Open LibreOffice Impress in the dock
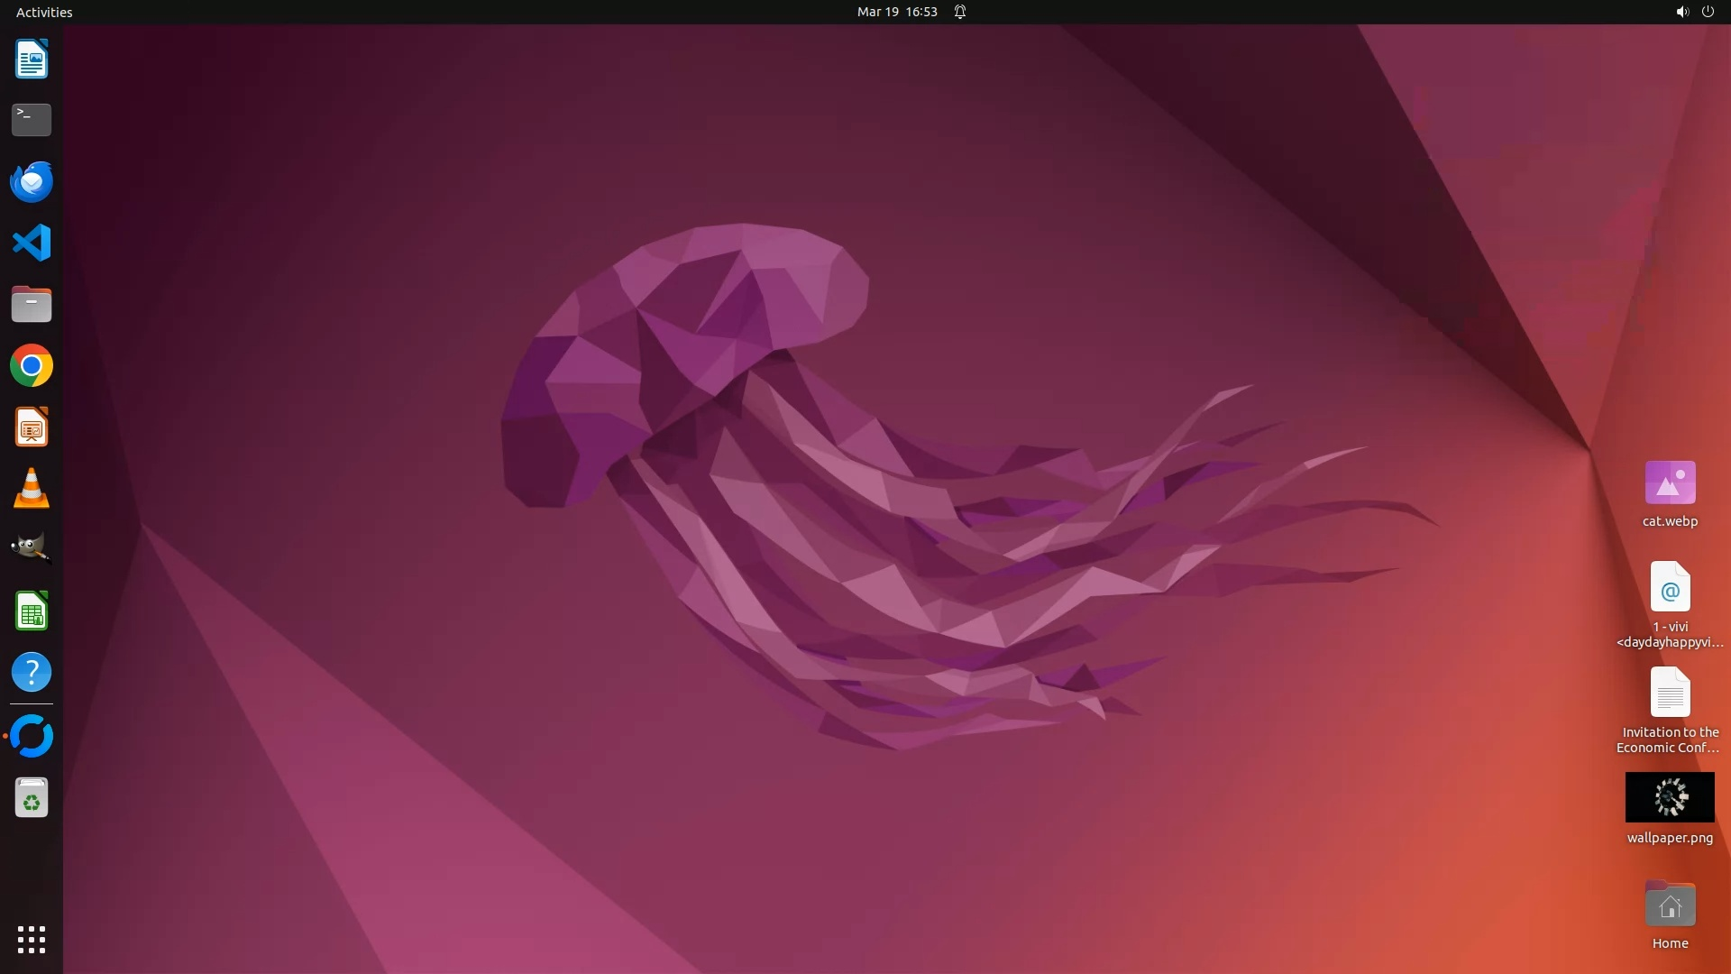The height and width of the screenshot is (974, 1731). tap(32, 427)
